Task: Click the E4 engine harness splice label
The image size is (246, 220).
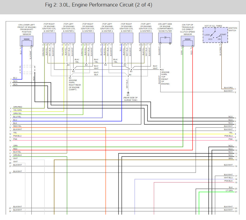Action: (x=70, y=78)
